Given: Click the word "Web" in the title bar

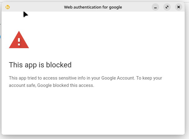Looking at the screenshot, I should point(68,7).
